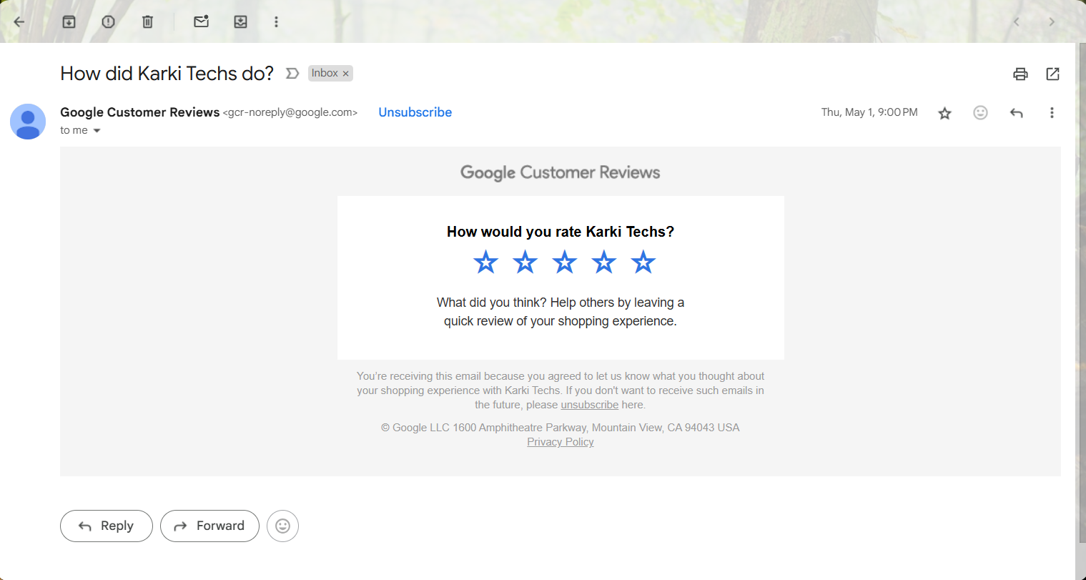Open email in new window
The width and height of the screenshot is (1086, 580).
1052,74
